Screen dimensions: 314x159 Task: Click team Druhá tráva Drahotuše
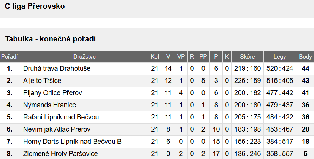57,69
